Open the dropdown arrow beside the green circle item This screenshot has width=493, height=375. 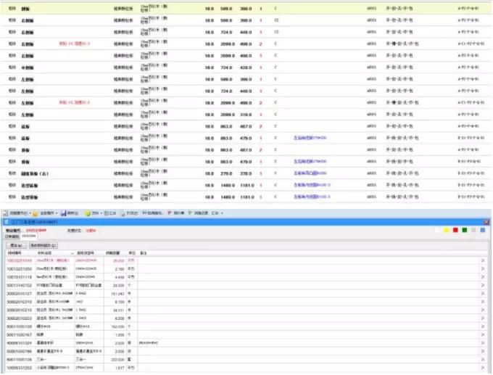[101, 213]
